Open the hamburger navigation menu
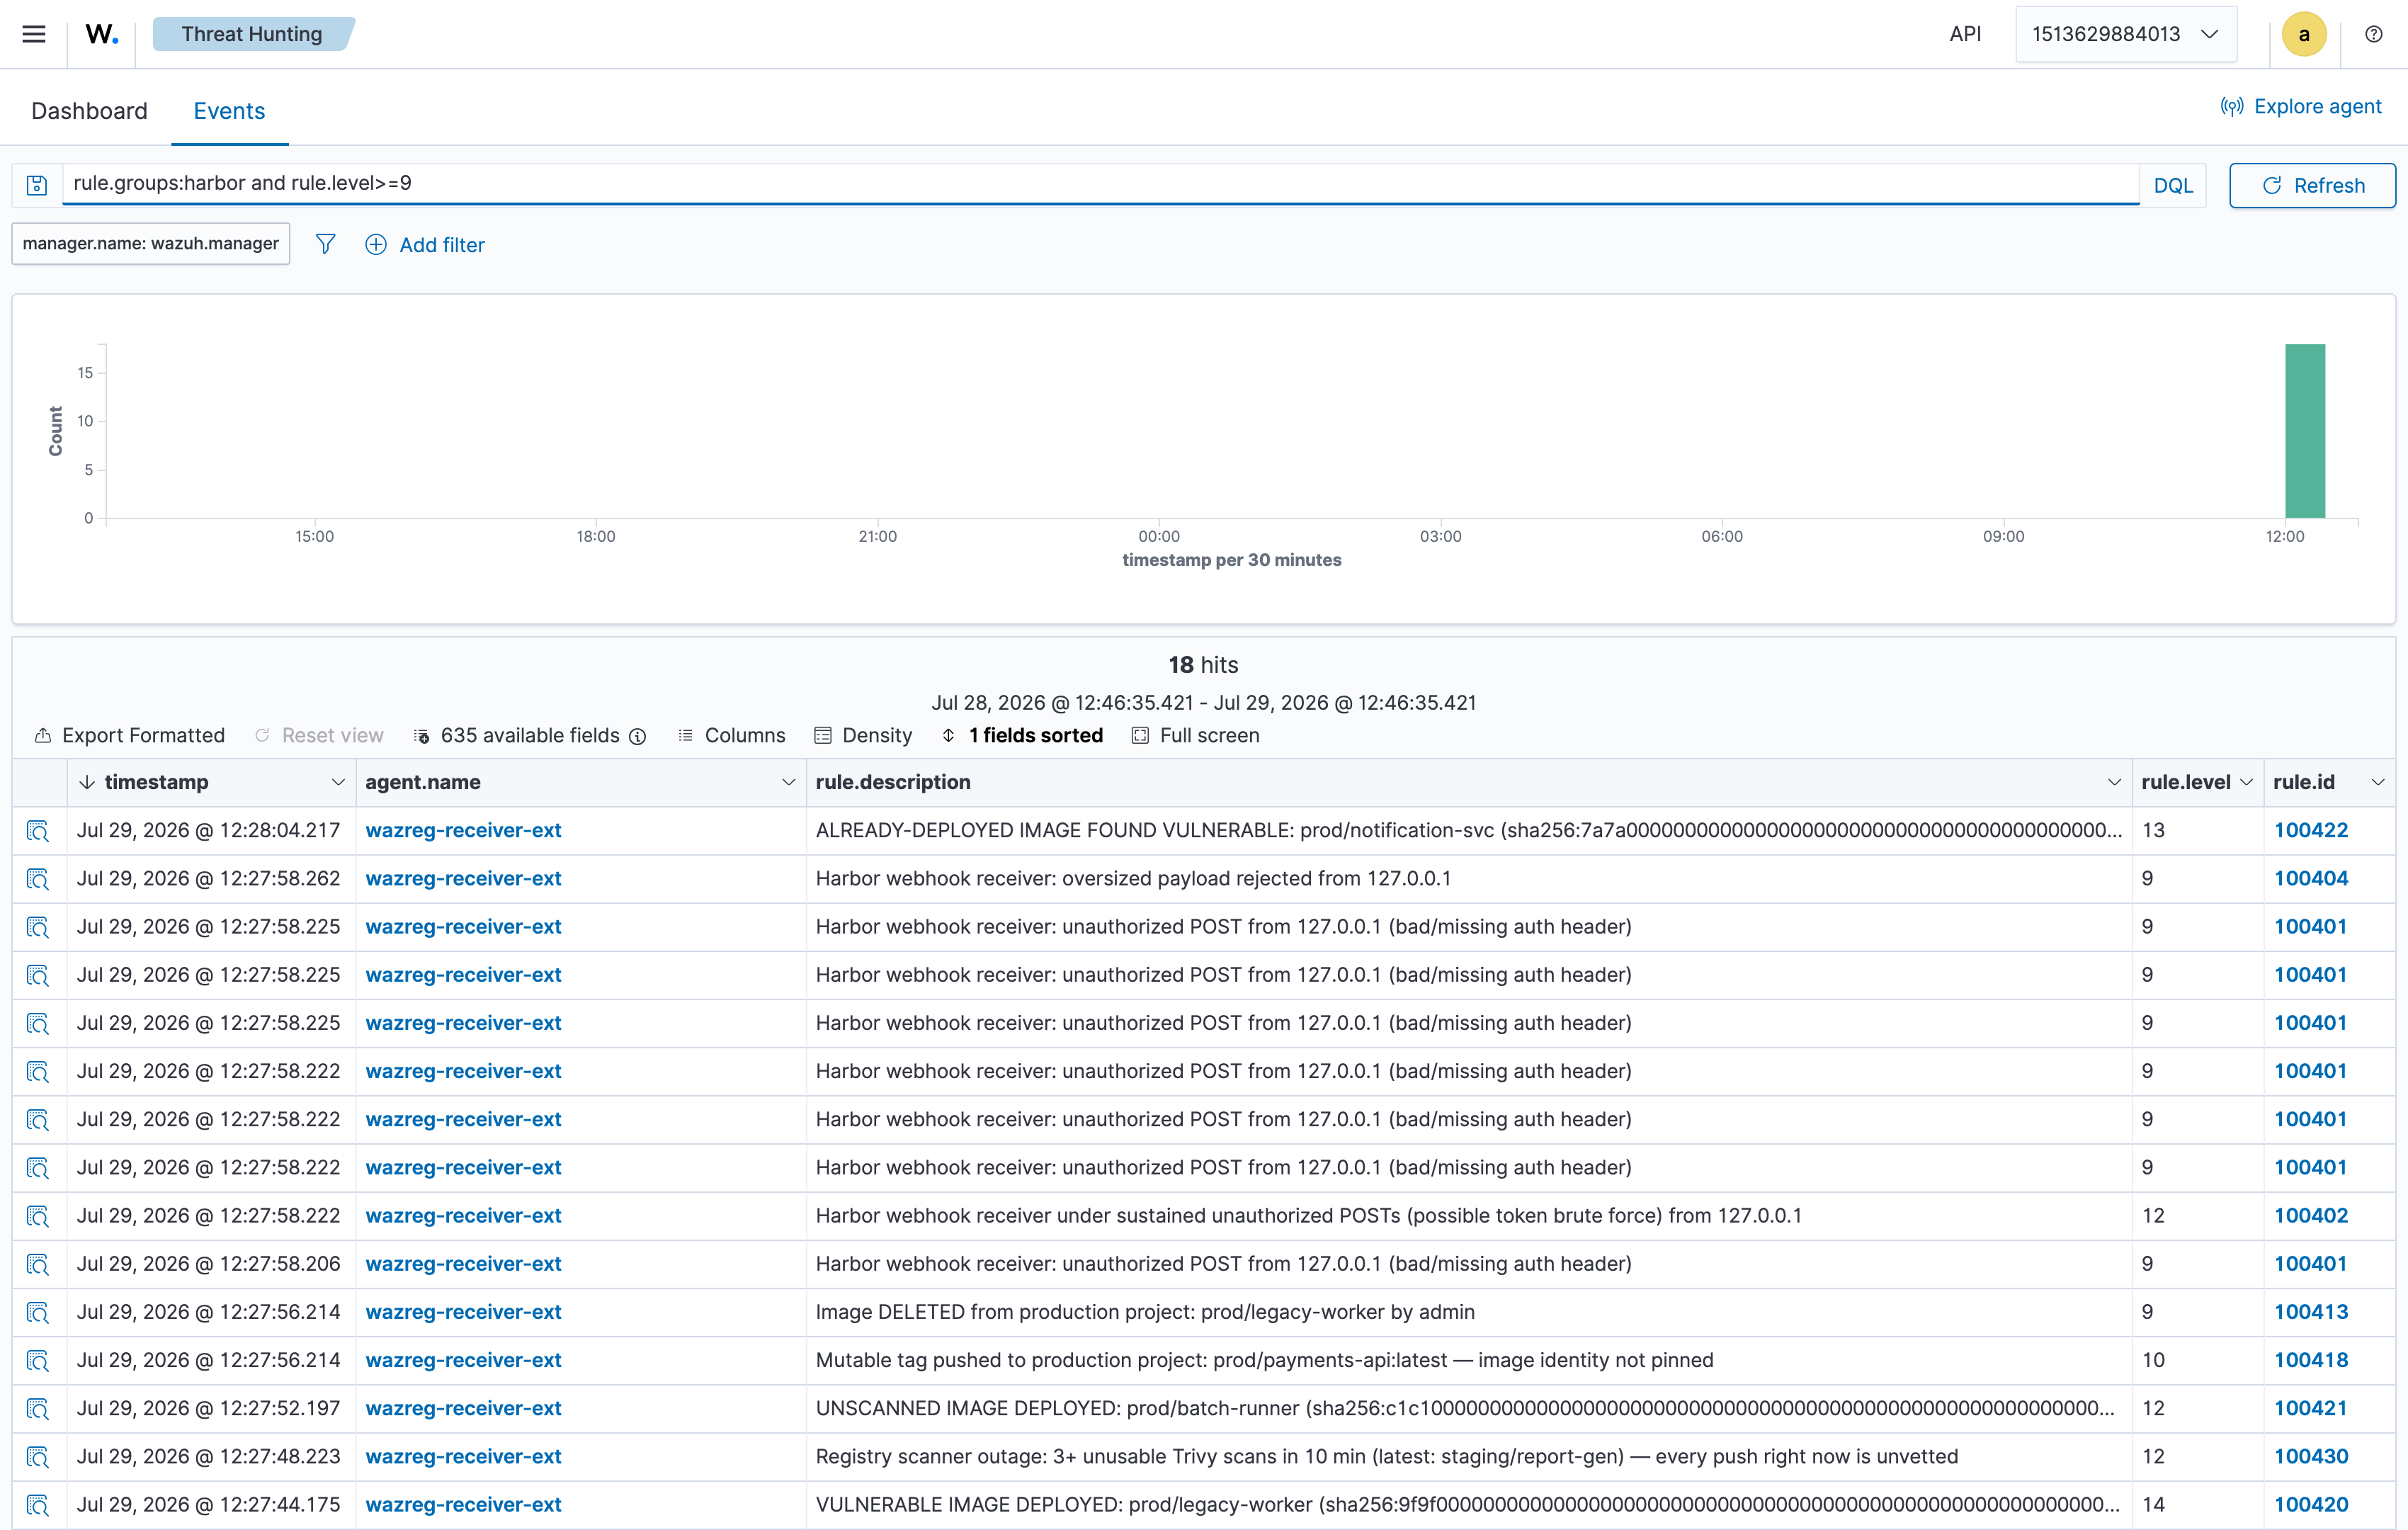The image size is (2408, 1530). click(34, 34)
